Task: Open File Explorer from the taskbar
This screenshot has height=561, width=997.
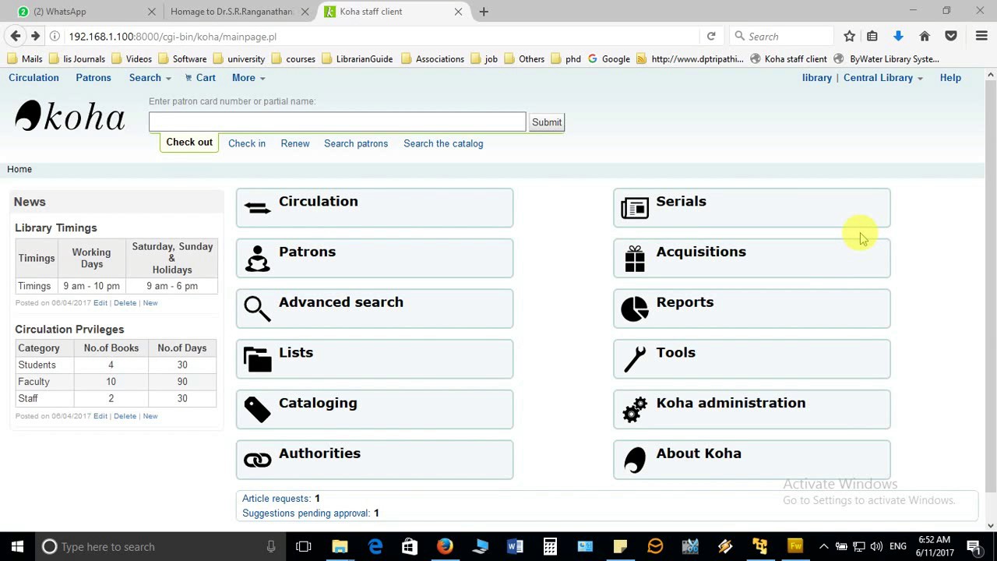Action: (x=340, y=546)
